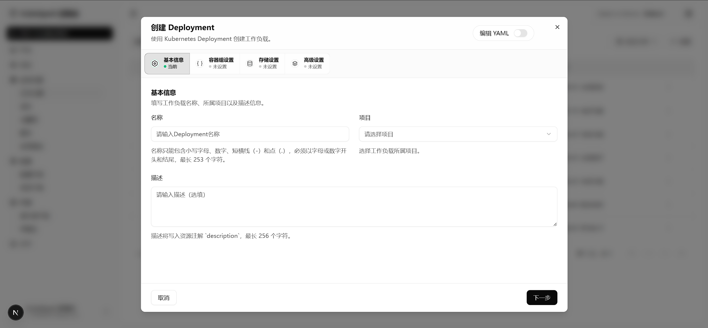Open the Next.js dev tools badge
Screen dimensions: 708x328
[16, 313]
